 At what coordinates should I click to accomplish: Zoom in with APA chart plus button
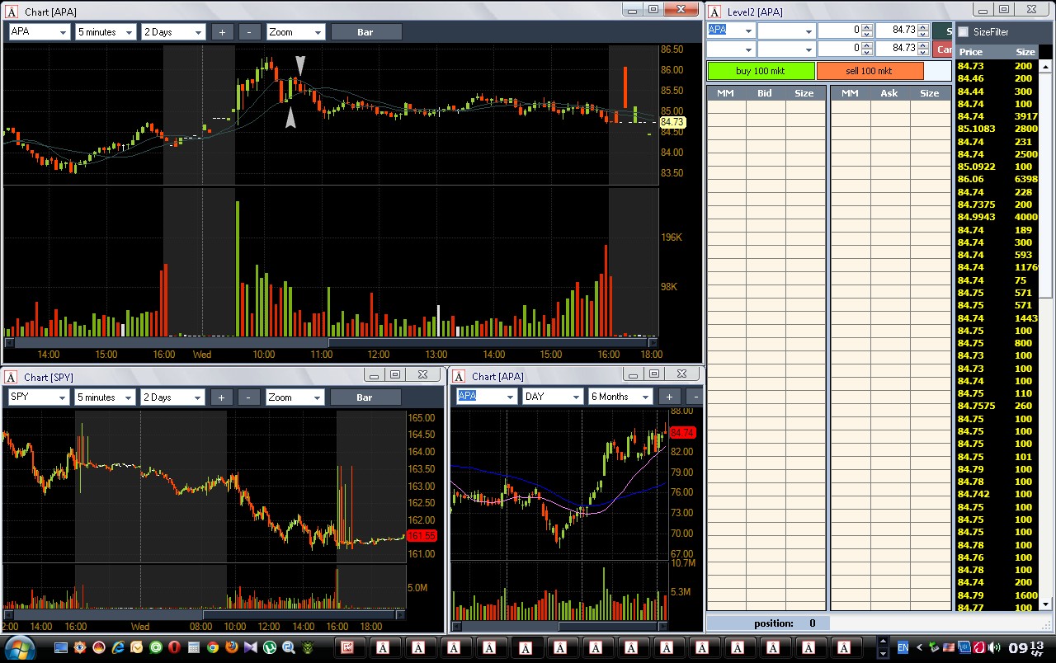point(222,32)
